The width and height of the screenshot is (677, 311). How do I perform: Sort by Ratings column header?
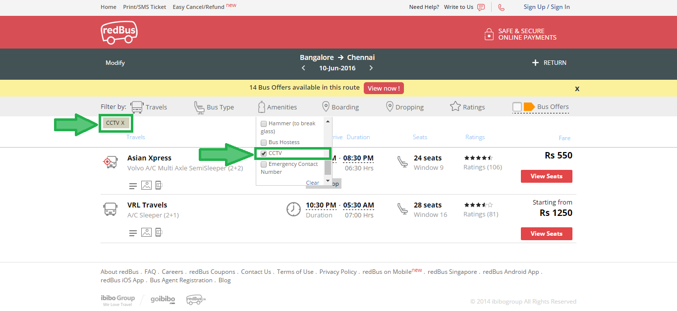pyautogui.click(x=475, y=137)
